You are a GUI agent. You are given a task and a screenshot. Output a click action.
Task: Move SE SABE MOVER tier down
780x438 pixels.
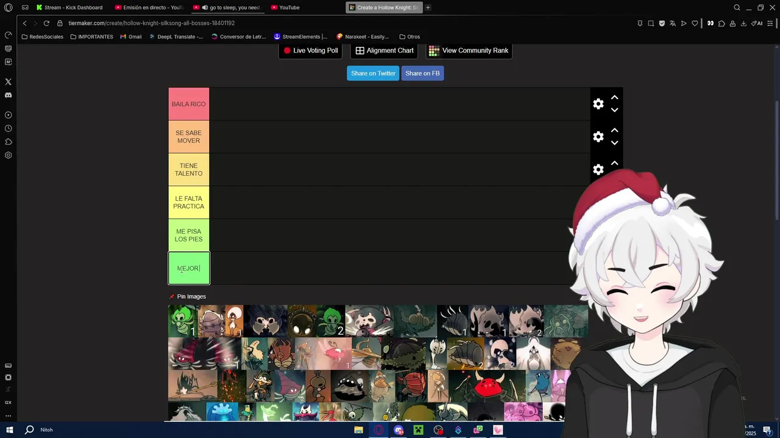click(x=614, y=143)
